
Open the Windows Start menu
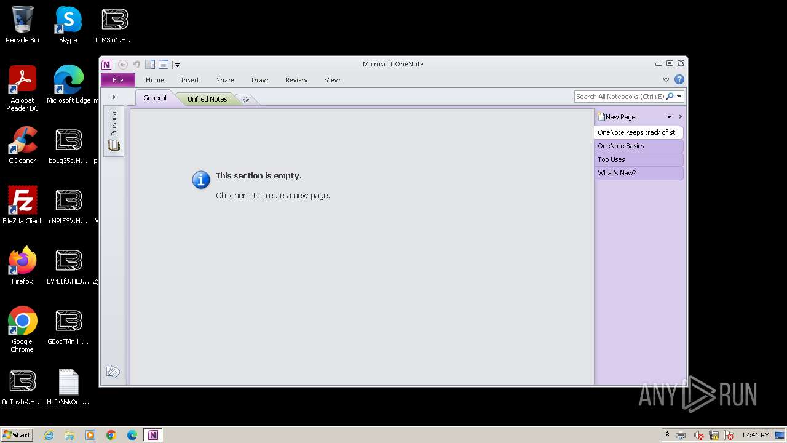click(x=17, y=435)
